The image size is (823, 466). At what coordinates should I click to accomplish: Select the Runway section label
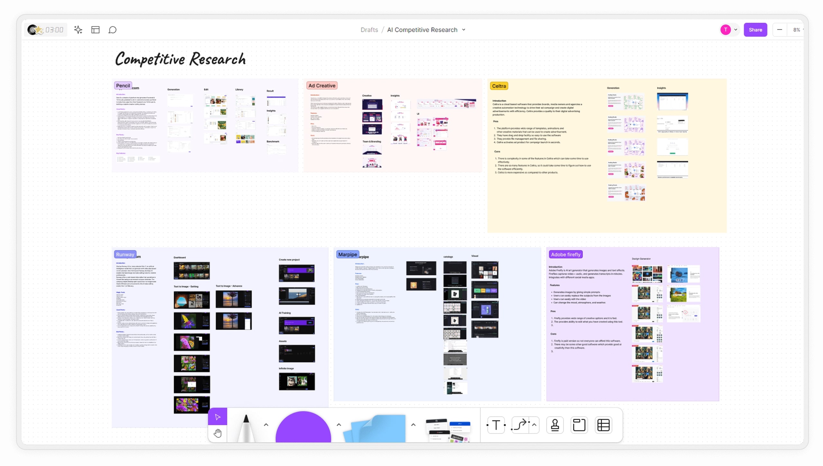pos(125,254)
